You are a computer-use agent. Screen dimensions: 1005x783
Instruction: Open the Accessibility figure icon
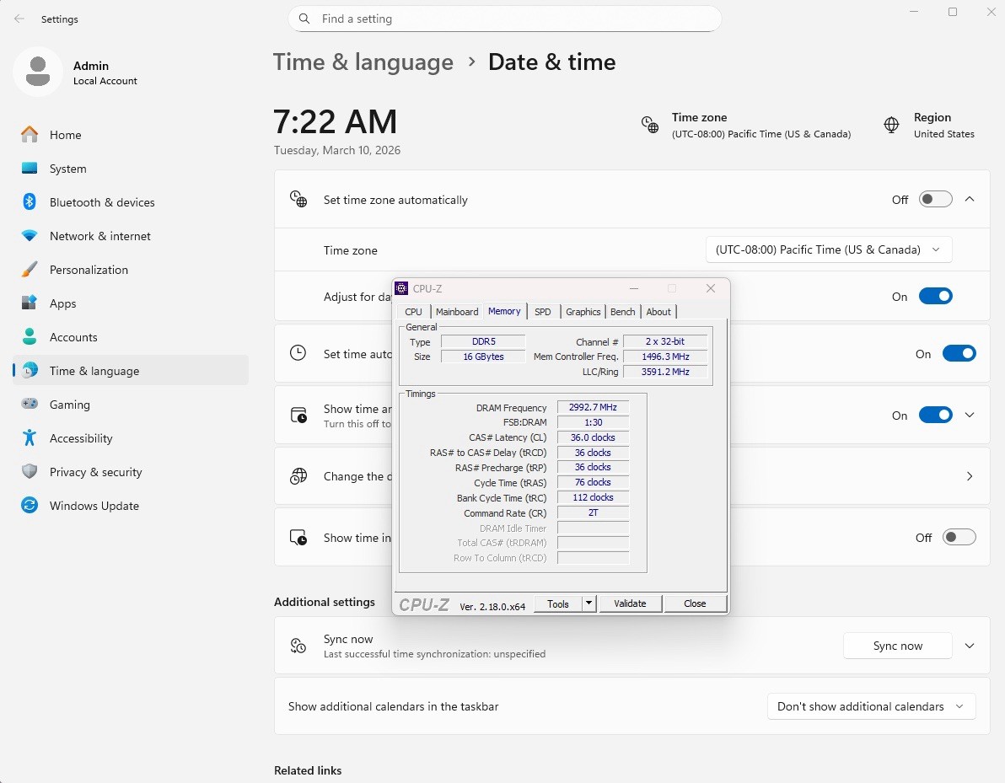pos(30,438)
